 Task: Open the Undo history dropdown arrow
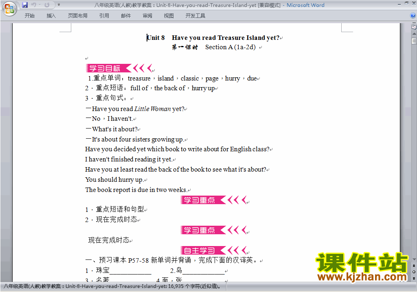[x=40, y=5]
